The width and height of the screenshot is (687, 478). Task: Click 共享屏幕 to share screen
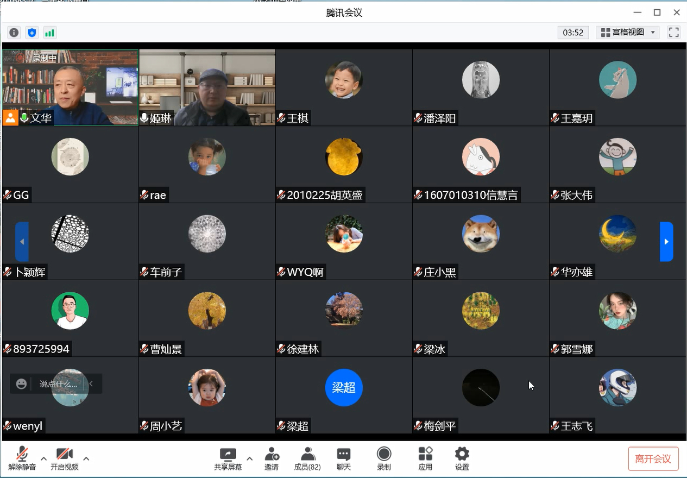(228, 458)
